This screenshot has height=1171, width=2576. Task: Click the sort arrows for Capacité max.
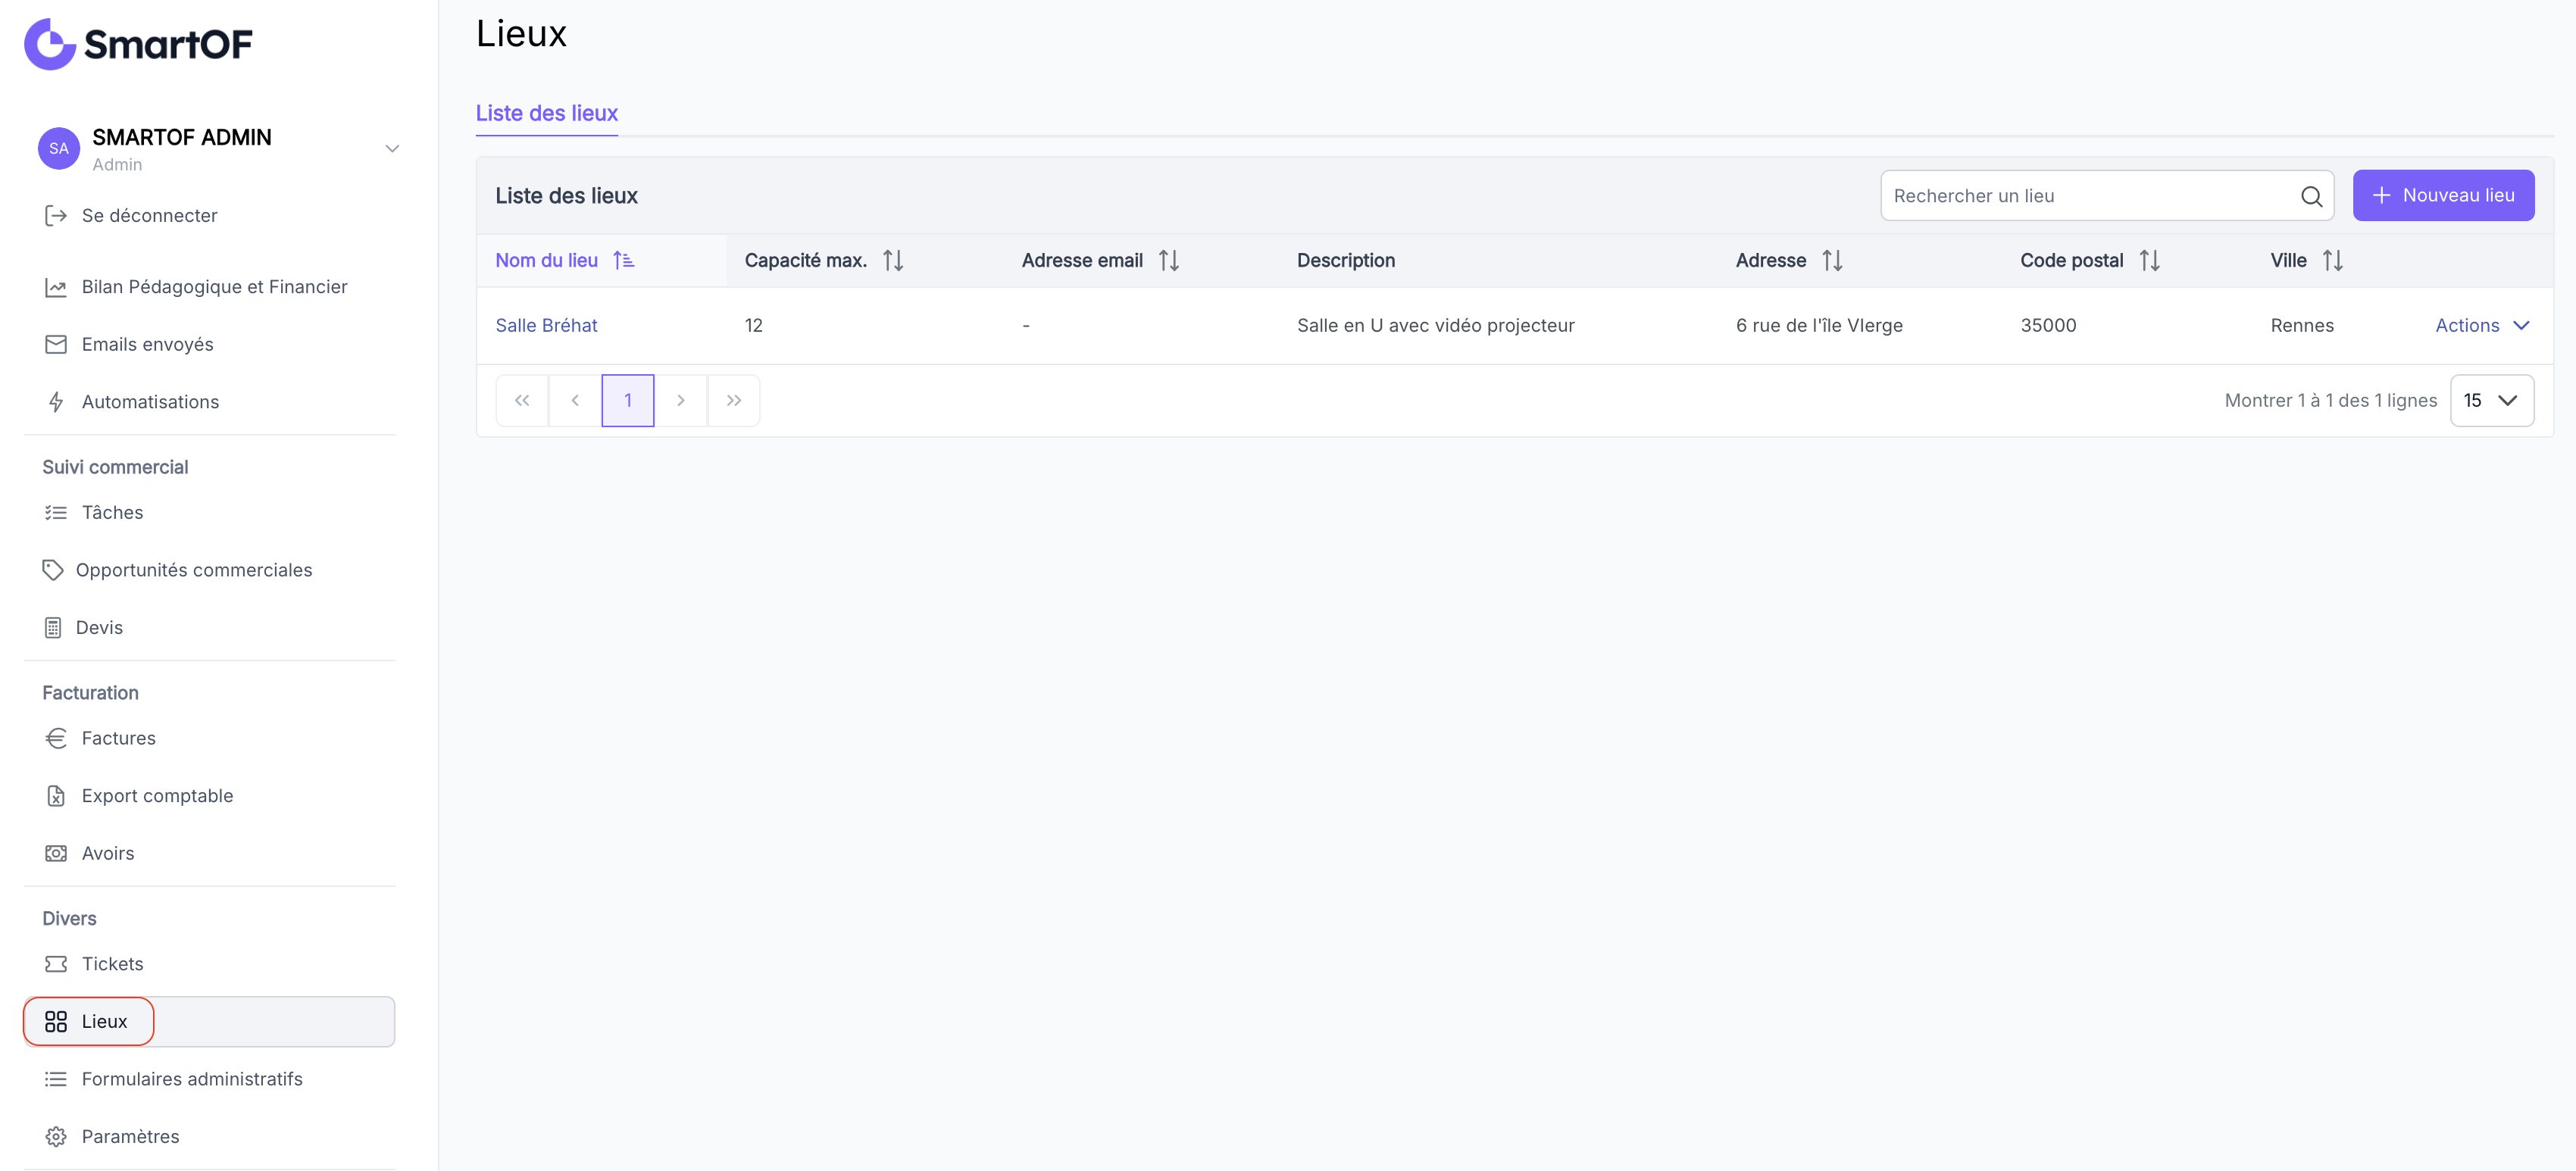click(x=893, y=260)
